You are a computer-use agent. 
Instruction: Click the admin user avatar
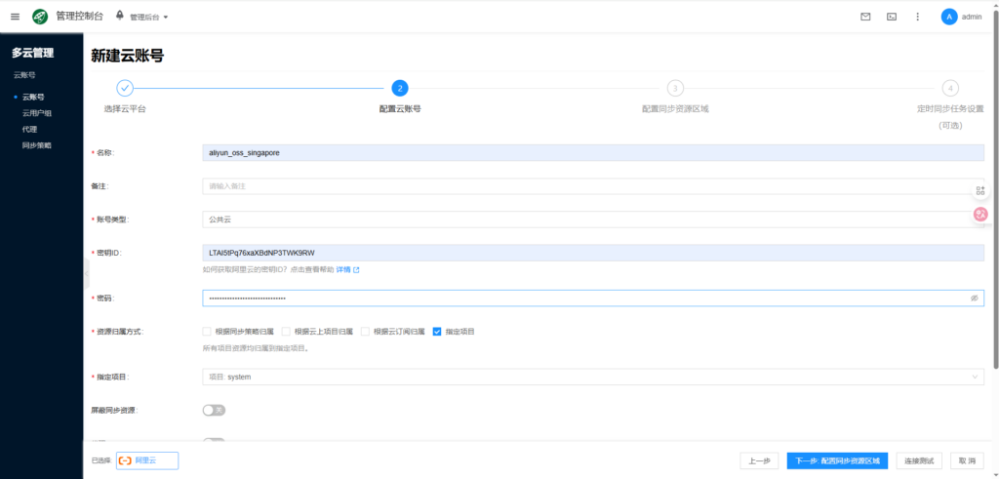(x=949, y=17)
